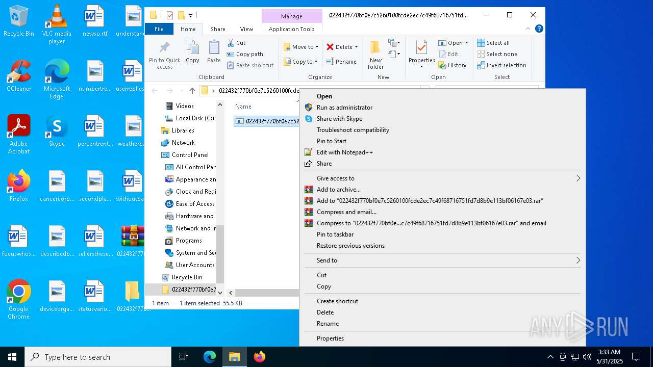Choose Pin to taskbar
653x367 pixels.
442,234
